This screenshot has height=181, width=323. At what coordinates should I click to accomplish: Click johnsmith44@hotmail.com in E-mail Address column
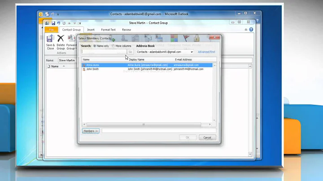188,69
